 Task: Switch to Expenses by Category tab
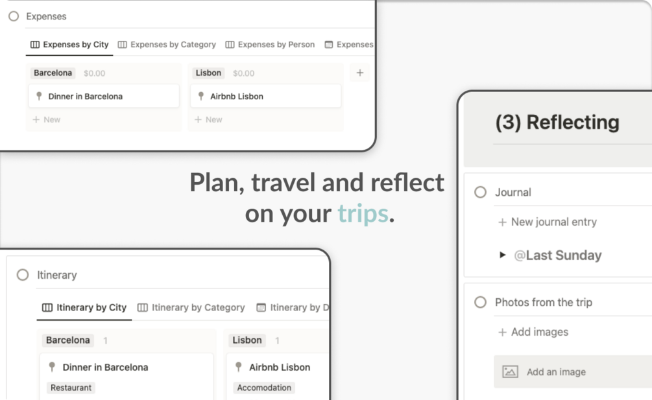pos(167,45)
